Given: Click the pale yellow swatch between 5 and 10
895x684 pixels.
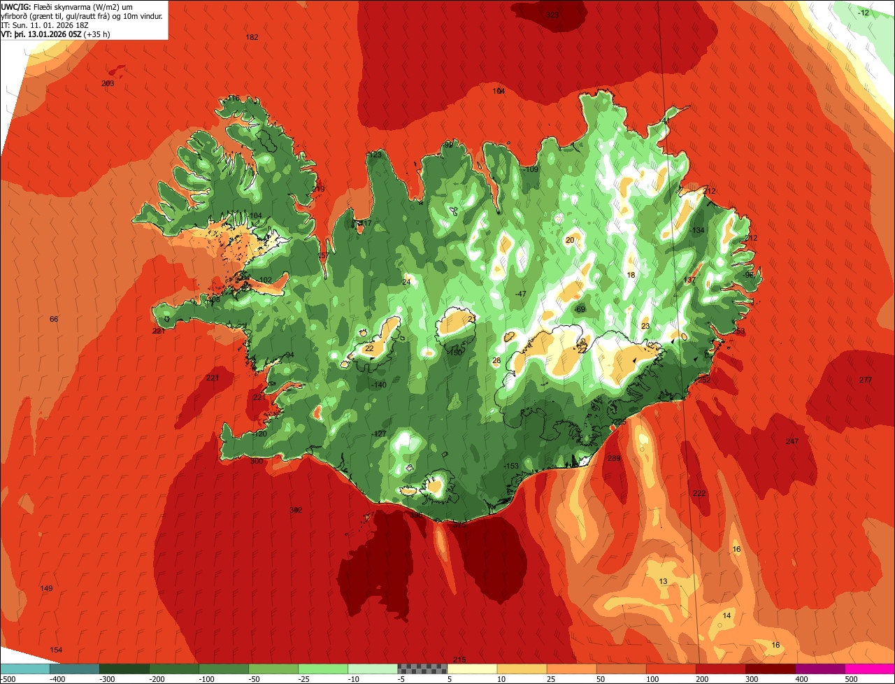Looking at the screenshot, I should (x=472, y=669).
